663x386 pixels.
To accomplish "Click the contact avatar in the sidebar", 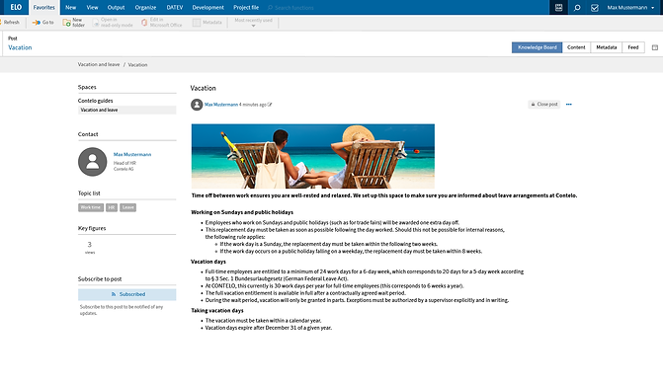I will [x=93, y=162].
